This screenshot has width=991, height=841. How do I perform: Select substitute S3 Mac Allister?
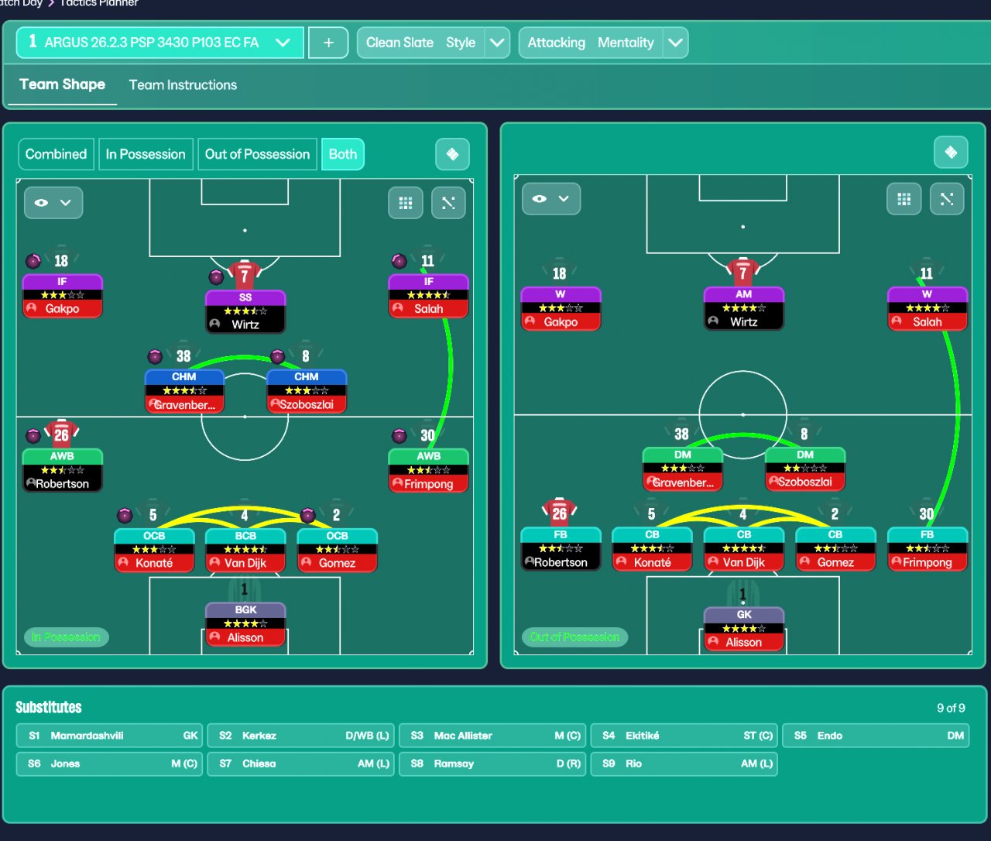(492, 736)
